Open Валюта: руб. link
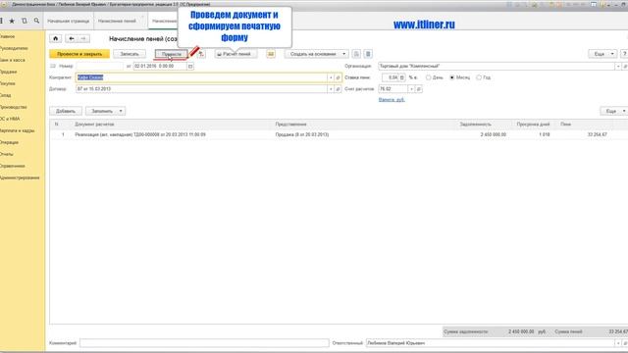Viewport: 628px width, 353px height. (392, 100)
